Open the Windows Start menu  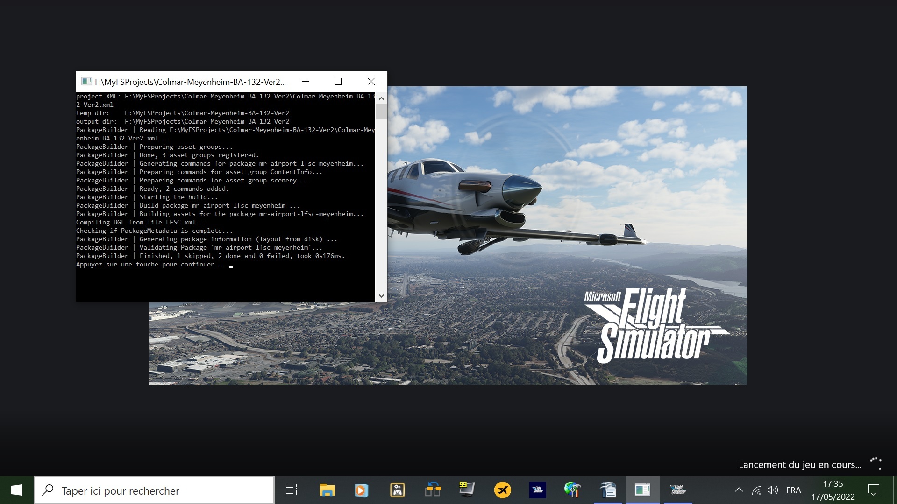pyautogui.click(x=17, y=490)
